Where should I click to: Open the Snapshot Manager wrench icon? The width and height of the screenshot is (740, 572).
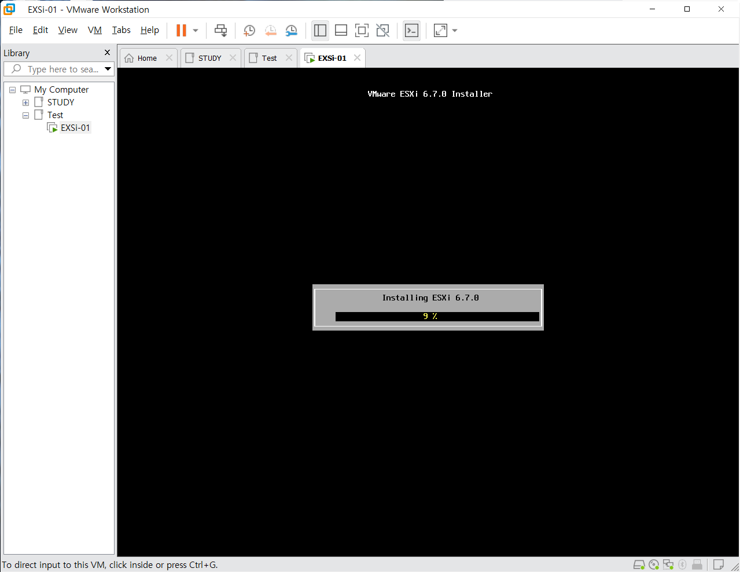pos(291,31)
